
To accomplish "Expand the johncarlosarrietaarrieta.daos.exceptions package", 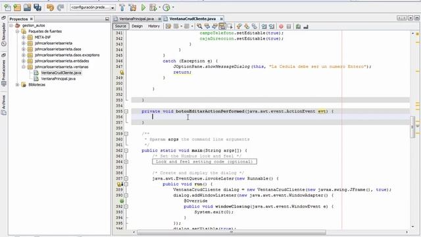I will [24, 55].
